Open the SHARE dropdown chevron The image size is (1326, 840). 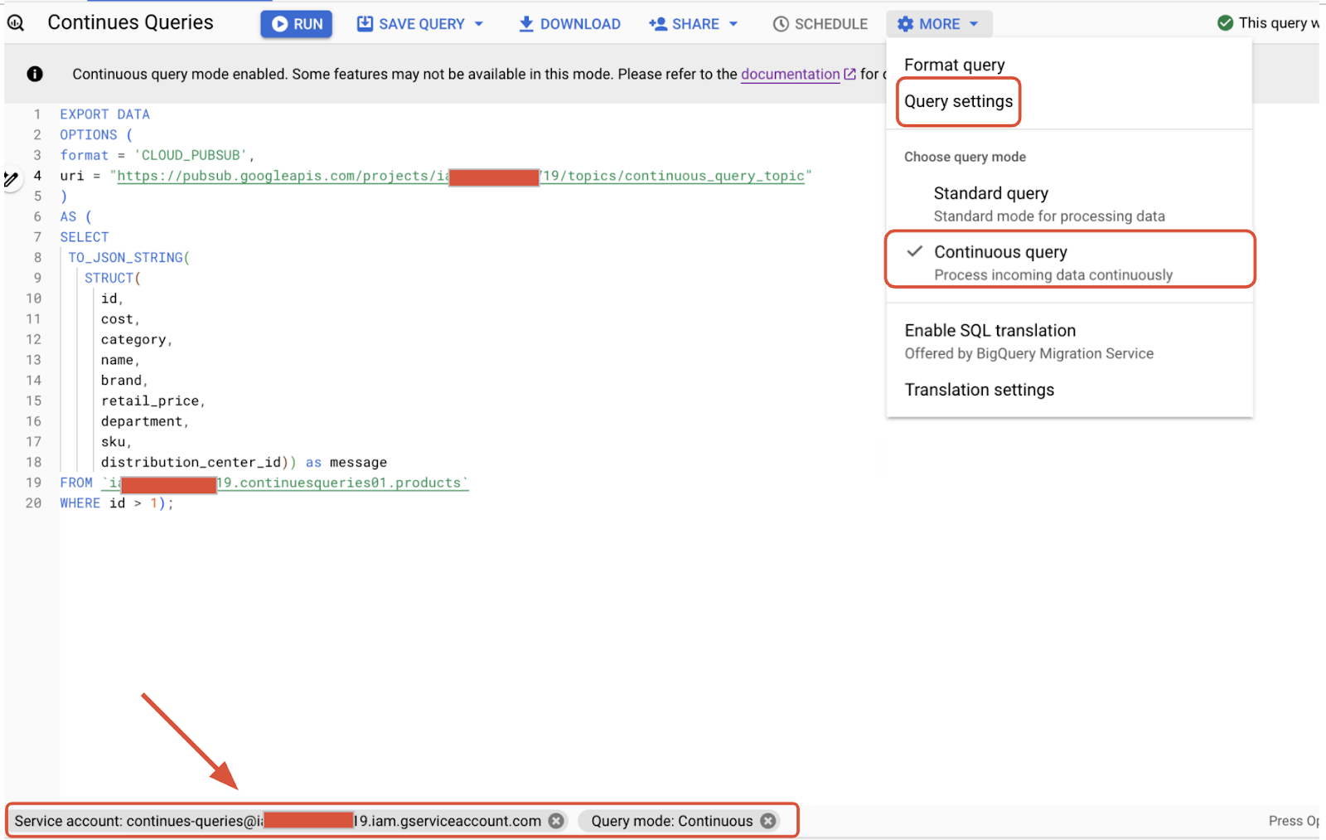(733, 23)
